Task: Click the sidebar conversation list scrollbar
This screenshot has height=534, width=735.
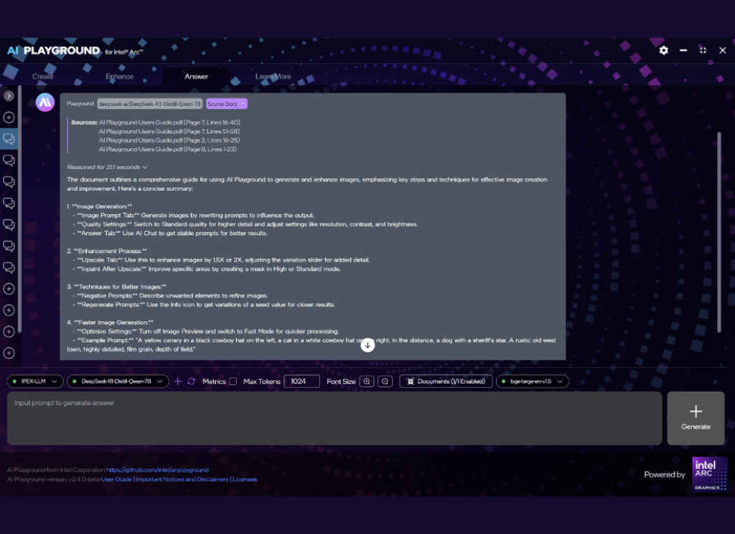Action: pos(19,209)
